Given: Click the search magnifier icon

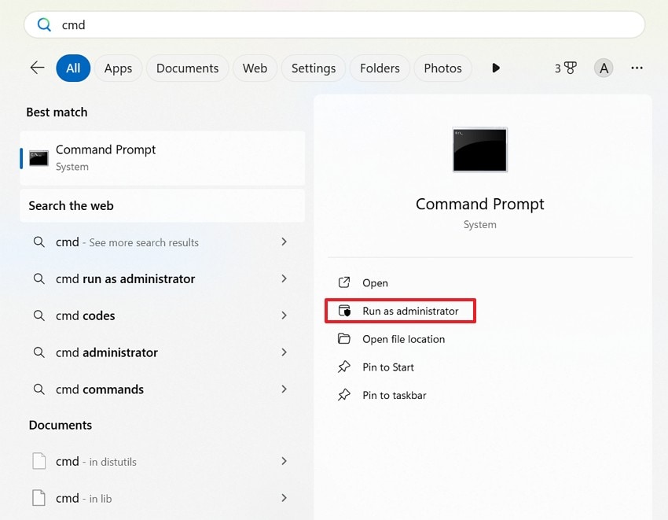Looking at the screenshot, I should point(44,24).
